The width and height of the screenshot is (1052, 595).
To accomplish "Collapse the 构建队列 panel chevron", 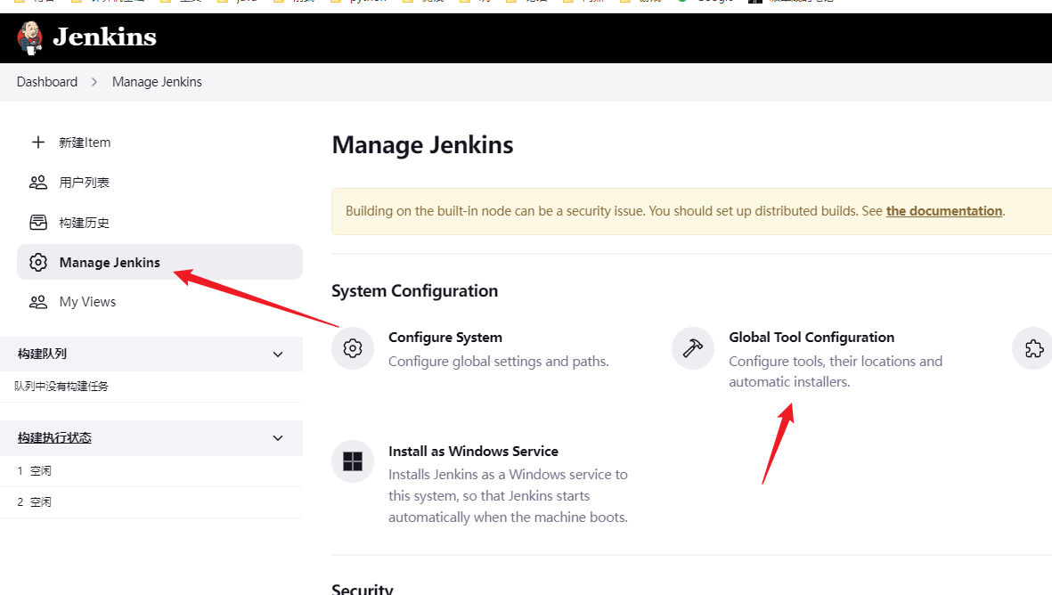I will [x=278, y=355].
